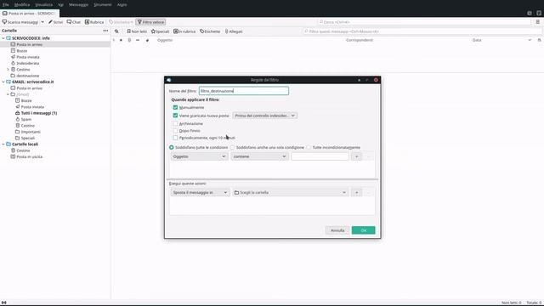Open the Visualizza menu
Screen dimensions: 544x306
(43, 5)
